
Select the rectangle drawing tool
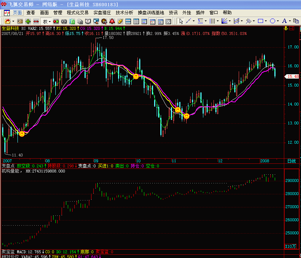tap(261, 21)
